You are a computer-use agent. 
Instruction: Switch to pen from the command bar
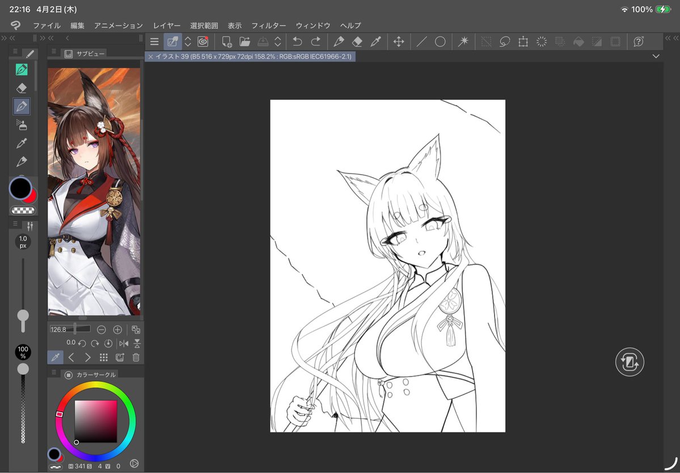339,41
